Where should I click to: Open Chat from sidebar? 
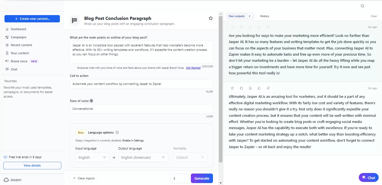[14, 69]
